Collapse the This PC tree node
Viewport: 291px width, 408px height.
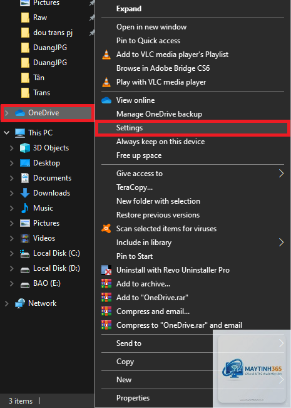[x=7, y=133]
